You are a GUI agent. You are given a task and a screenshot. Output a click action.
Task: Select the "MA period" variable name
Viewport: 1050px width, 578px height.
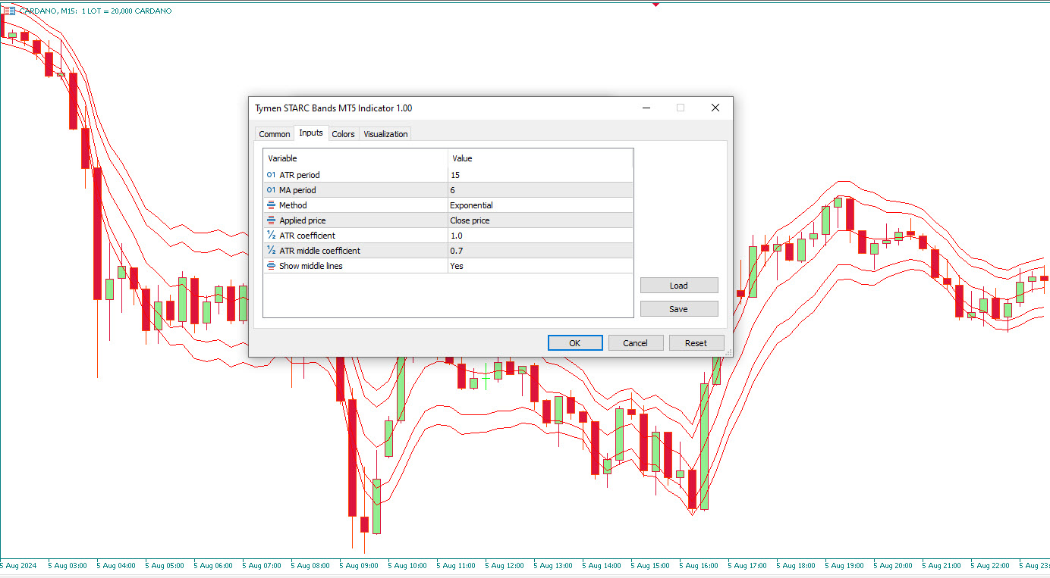tap(297, 190)
